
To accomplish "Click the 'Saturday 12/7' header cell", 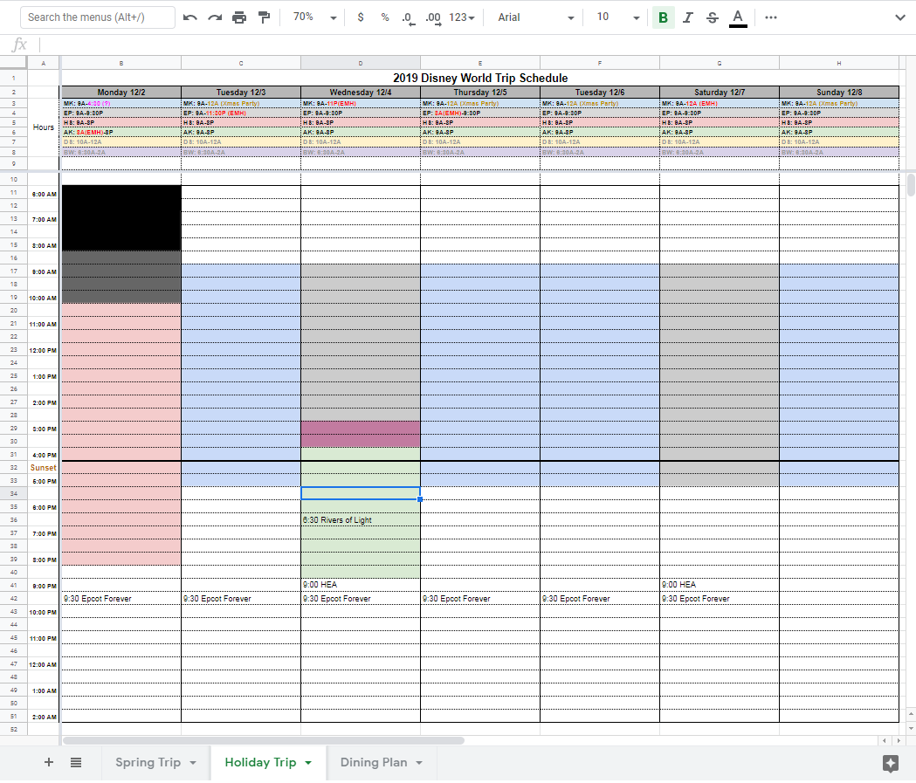I will pyautogui.click(x=720, y=93).
